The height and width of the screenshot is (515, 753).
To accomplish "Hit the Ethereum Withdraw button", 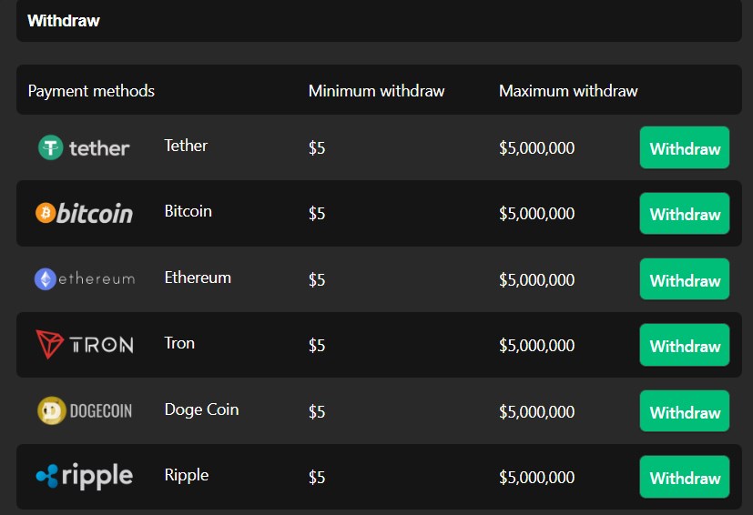I will [685, 279].
